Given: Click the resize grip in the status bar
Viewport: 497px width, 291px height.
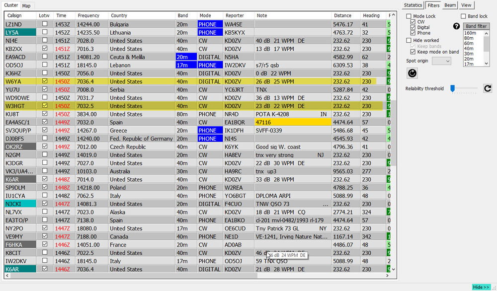Looking at the screenshot, I should (495, 288).
